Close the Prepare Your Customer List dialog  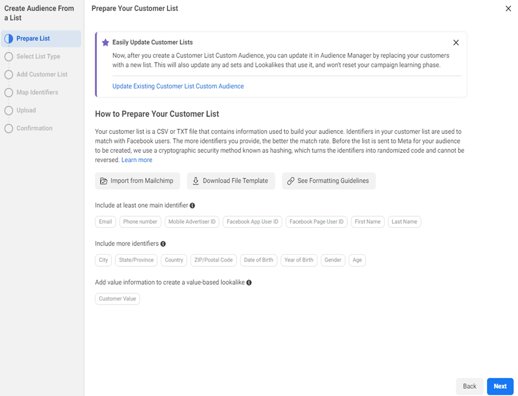click(x=508, y=9)
